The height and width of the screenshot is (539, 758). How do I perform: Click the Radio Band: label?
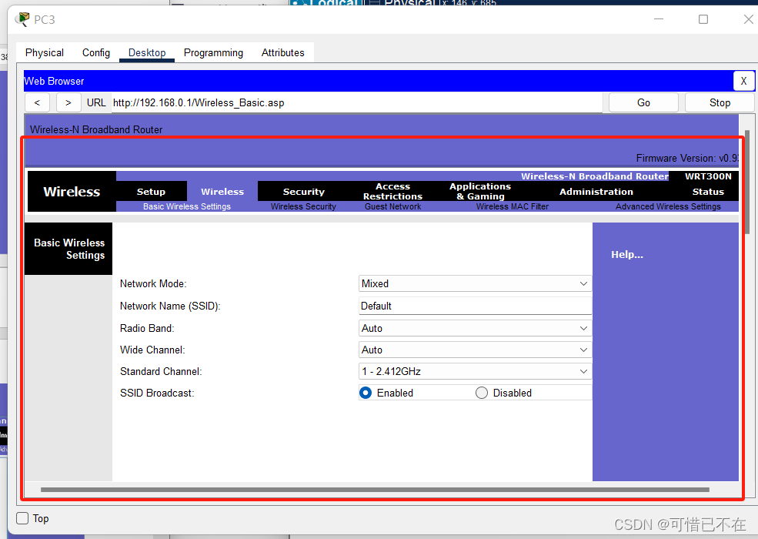(147, 328)
